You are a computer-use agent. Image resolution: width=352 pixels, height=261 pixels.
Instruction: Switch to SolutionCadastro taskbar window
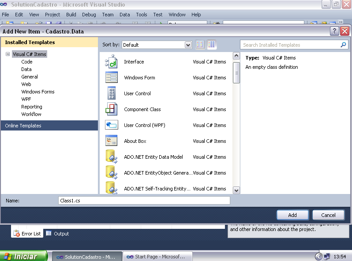(x=87, y=257)
